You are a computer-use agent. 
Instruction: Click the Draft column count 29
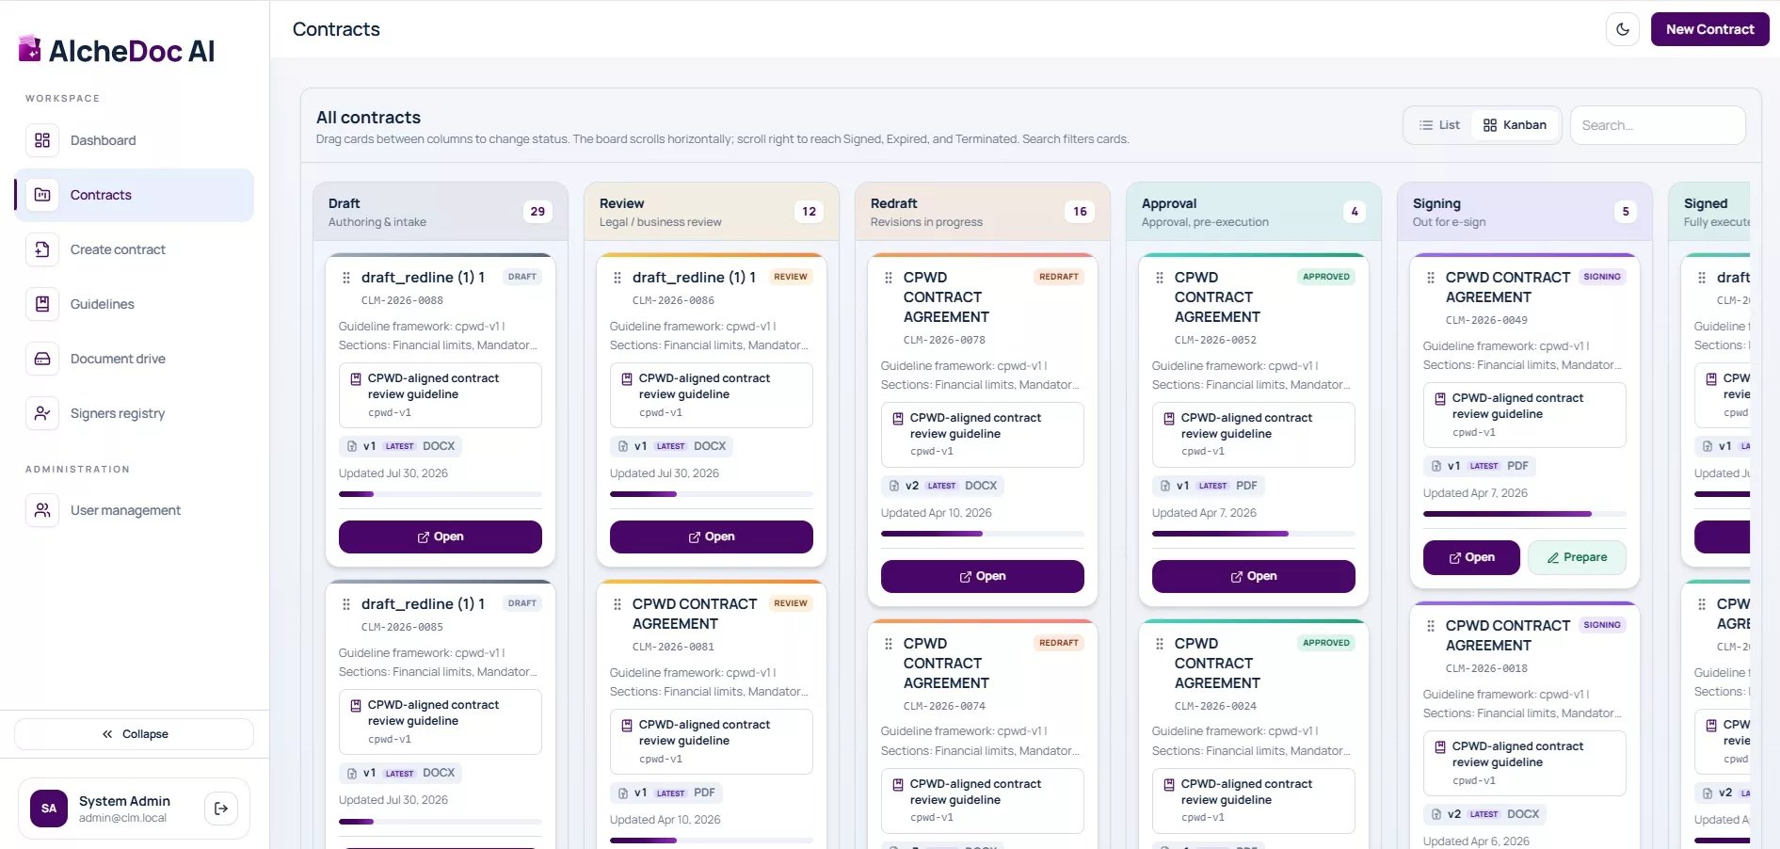click(x=537, y=212)
